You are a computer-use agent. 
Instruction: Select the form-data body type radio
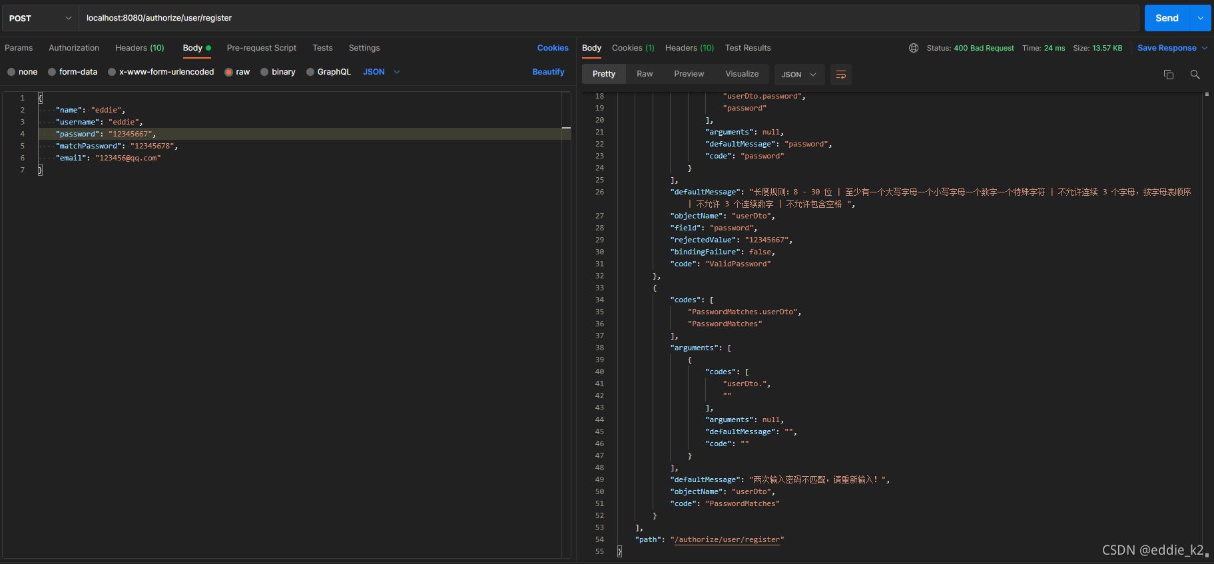[52, 72]
